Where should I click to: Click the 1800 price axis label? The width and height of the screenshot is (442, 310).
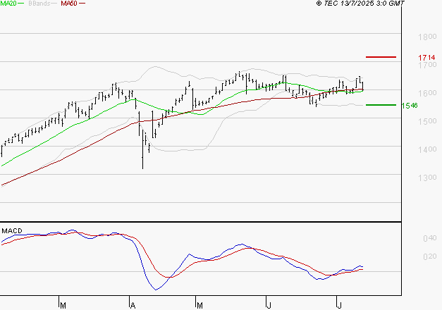tap(426, 37)
